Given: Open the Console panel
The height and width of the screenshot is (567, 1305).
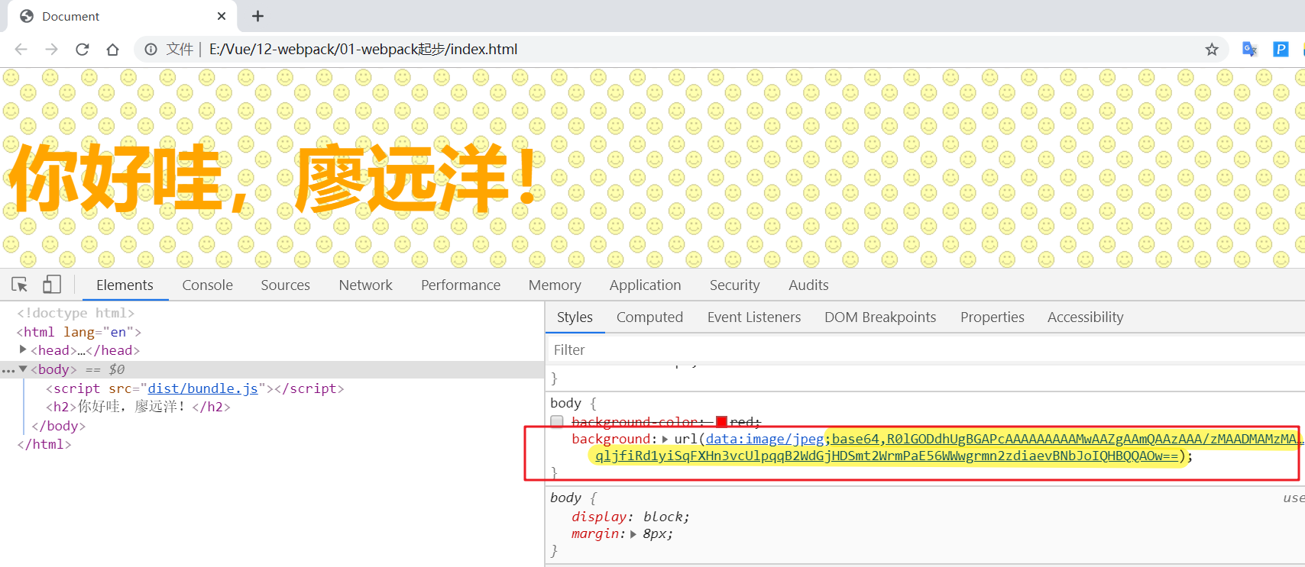Looking at the screenshot, I should tap(207, 285).
